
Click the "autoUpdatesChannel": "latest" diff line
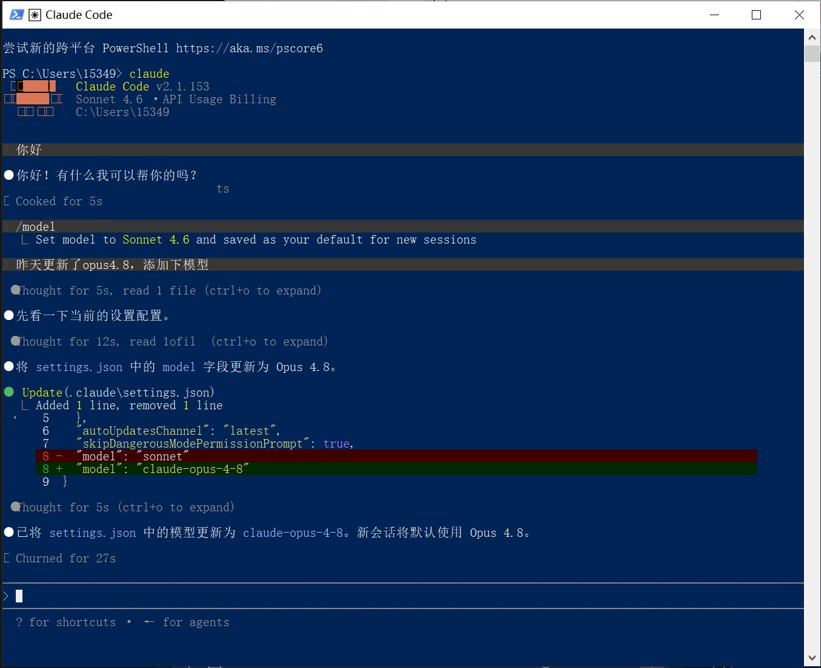(x=179, y=431)
